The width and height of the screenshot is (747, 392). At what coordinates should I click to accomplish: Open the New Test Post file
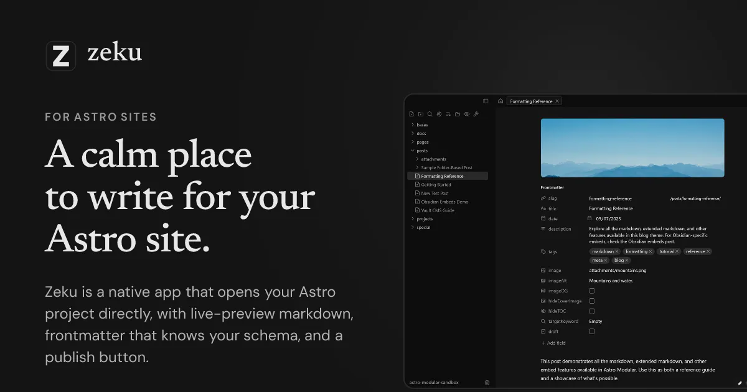(x=435, y=194)
